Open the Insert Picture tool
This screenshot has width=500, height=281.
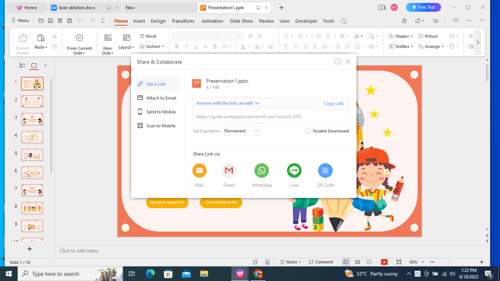pos(428,36)
